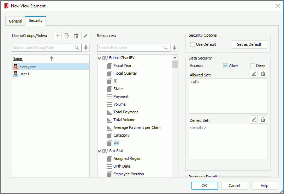Enable the Use Default checkbox
Screen dimensions: 284x194
coord(193,44)
